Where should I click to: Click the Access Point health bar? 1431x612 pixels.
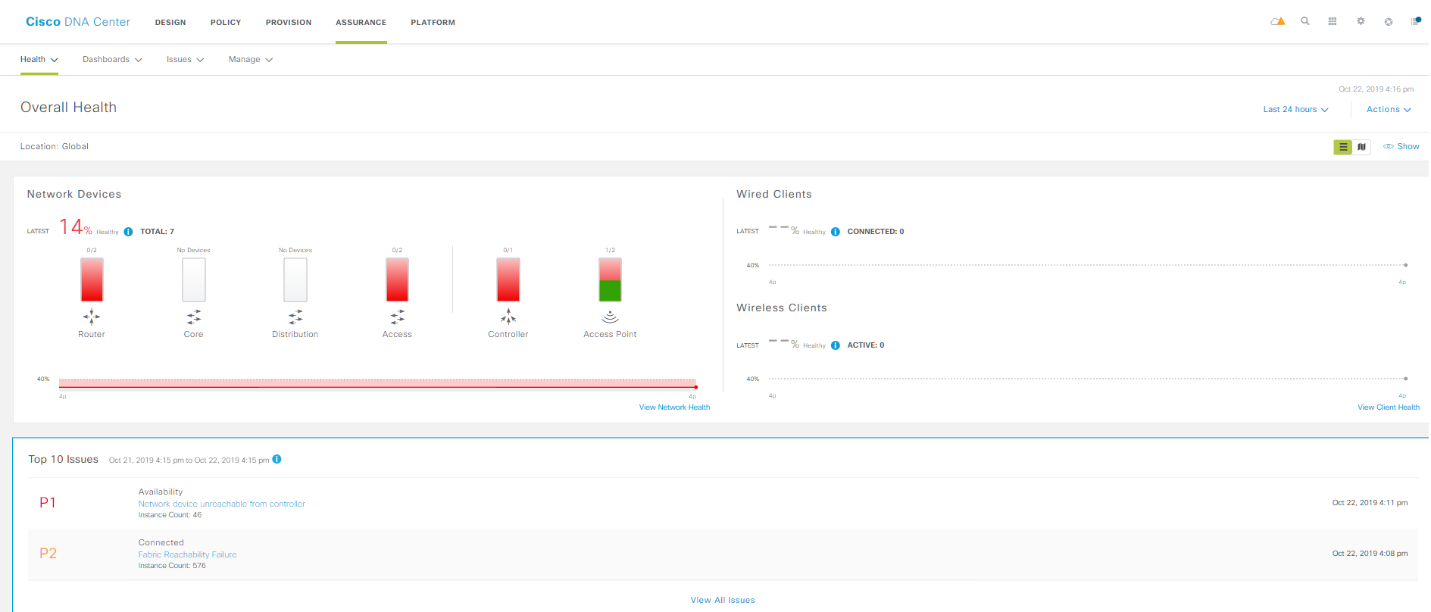click(610, 279)
